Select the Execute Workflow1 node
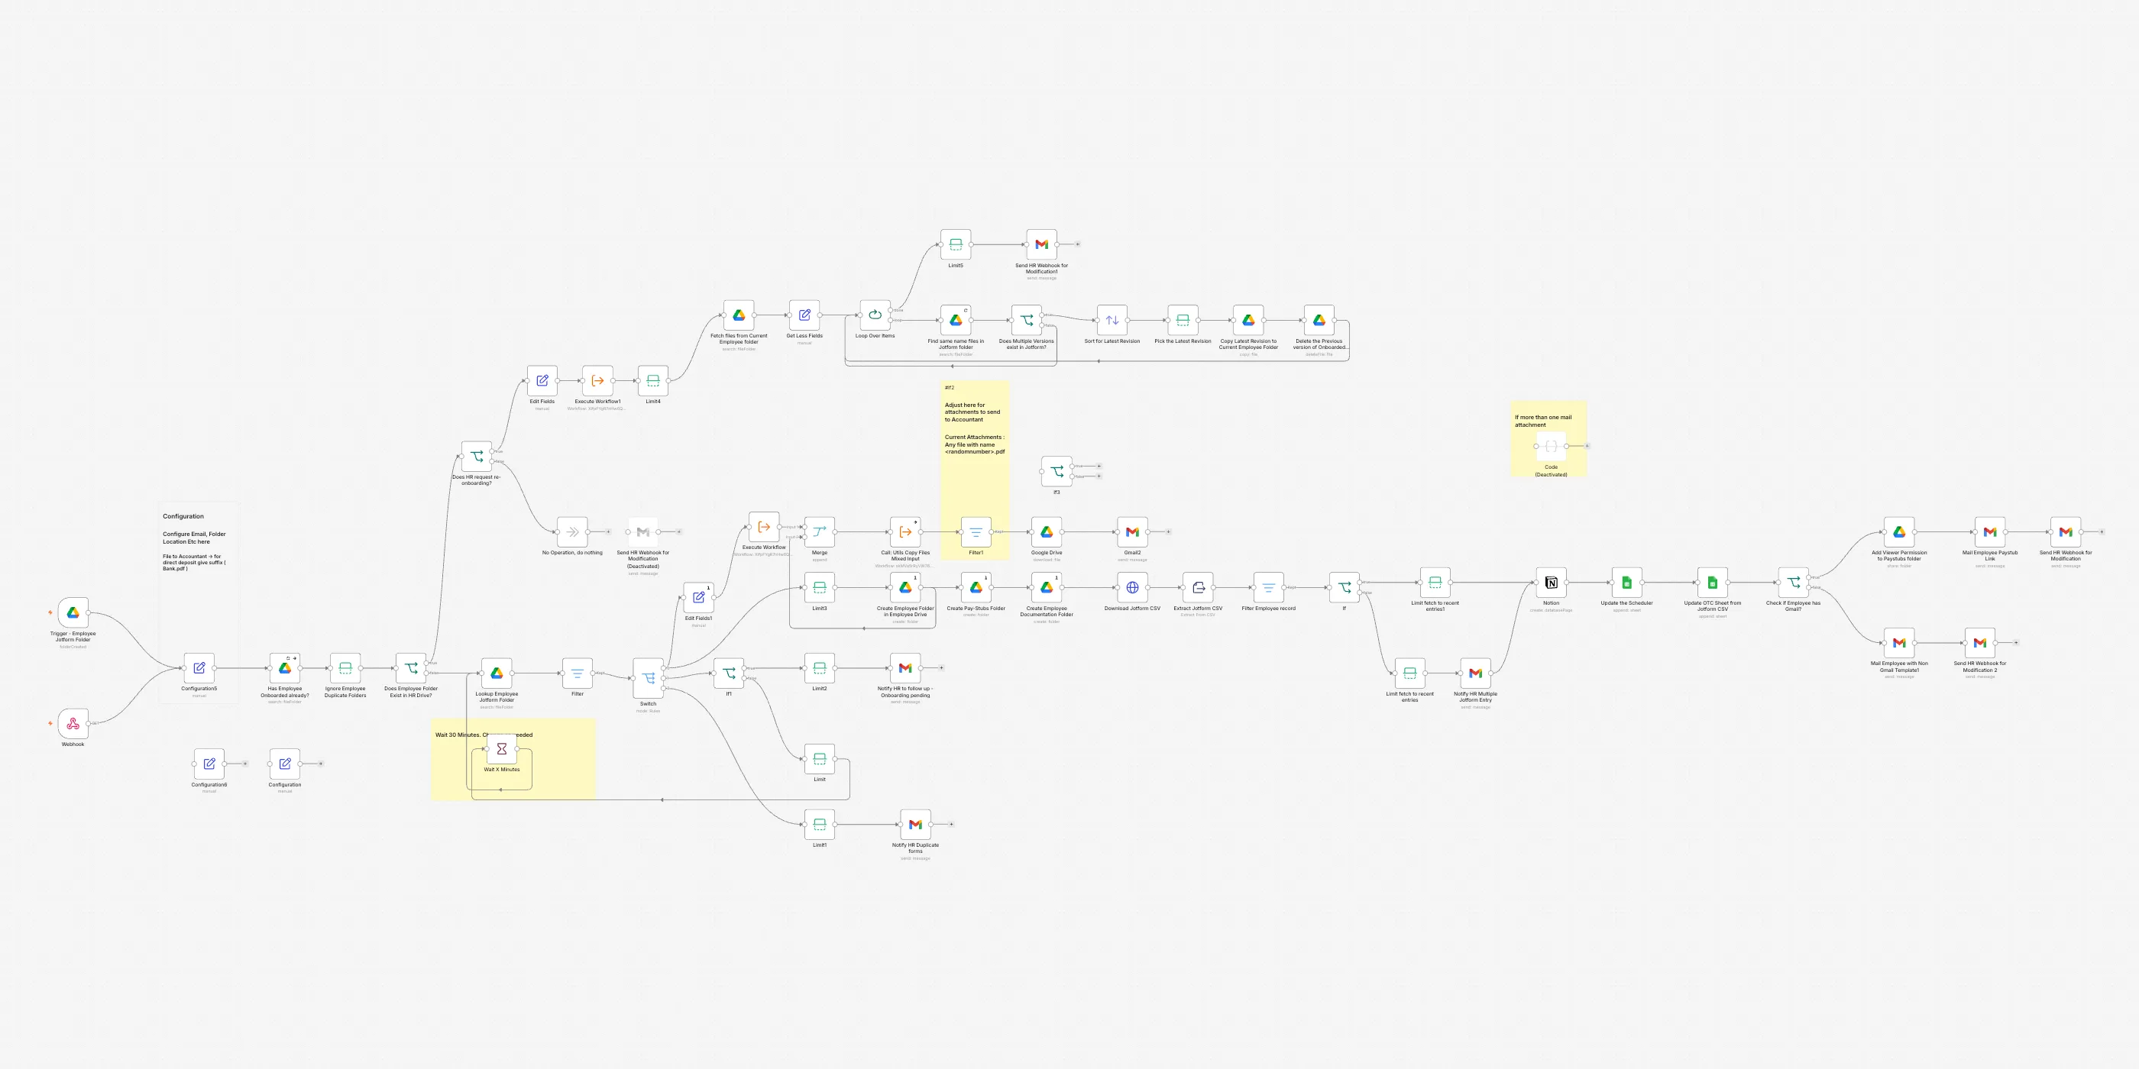2139x1069 pixels. pos(598,381)
